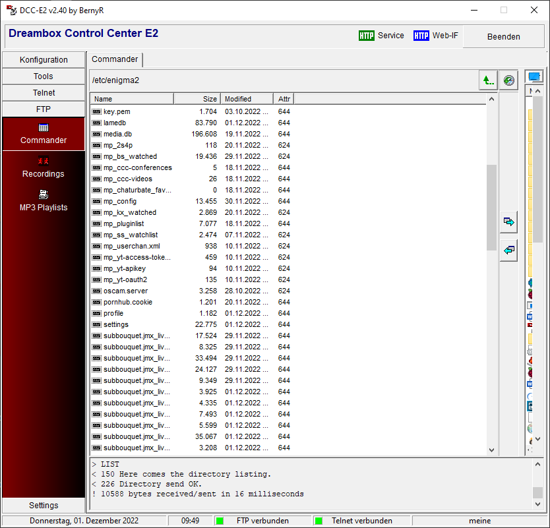Click the left-pointing transfer arrow icon
This screenshot has width=550, height=528.
point(508,250)
